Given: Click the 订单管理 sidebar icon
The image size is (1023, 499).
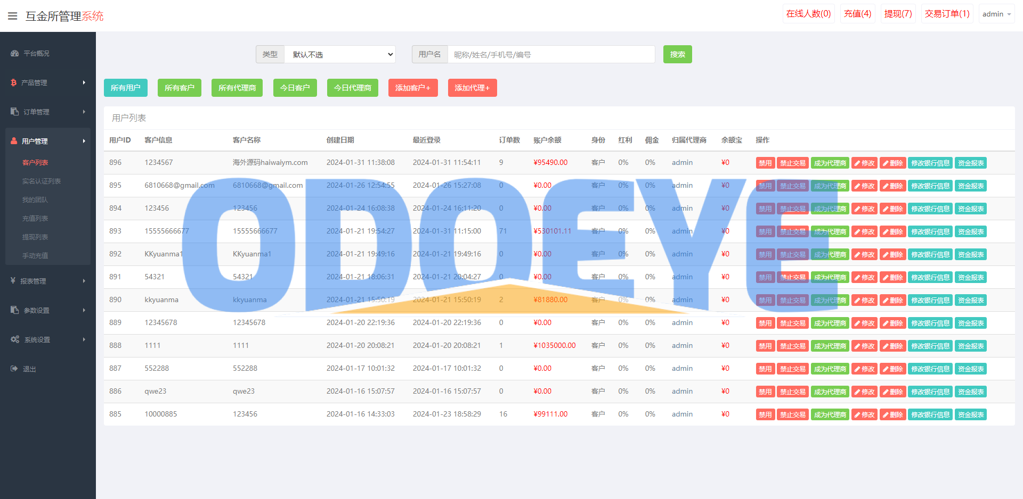Looking at the screenshot, I should [15, 112].
